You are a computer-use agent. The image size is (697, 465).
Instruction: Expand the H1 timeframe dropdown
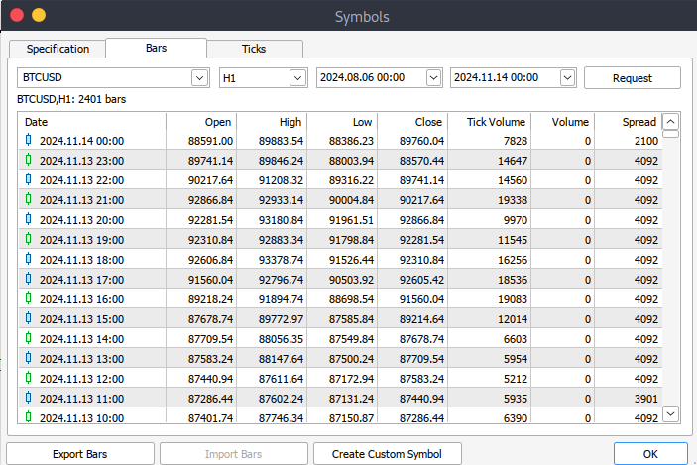pos(297,77)
